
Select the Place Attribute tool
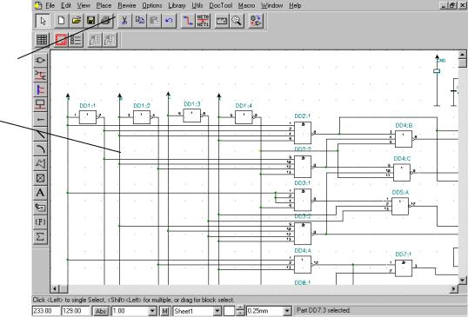pyautogui.click(x=40, y=208)
